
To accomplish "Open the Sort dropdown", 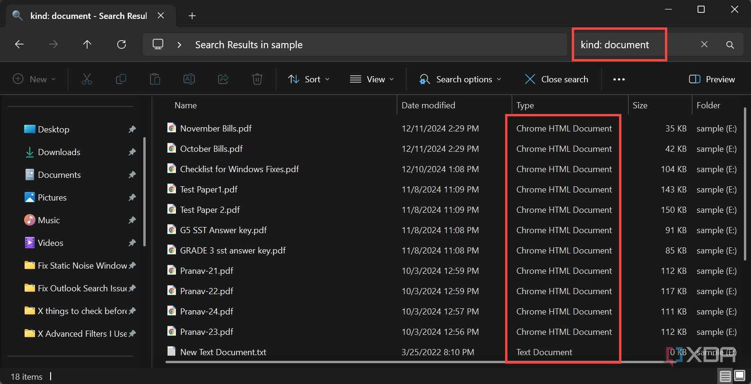I will (309, 79).
